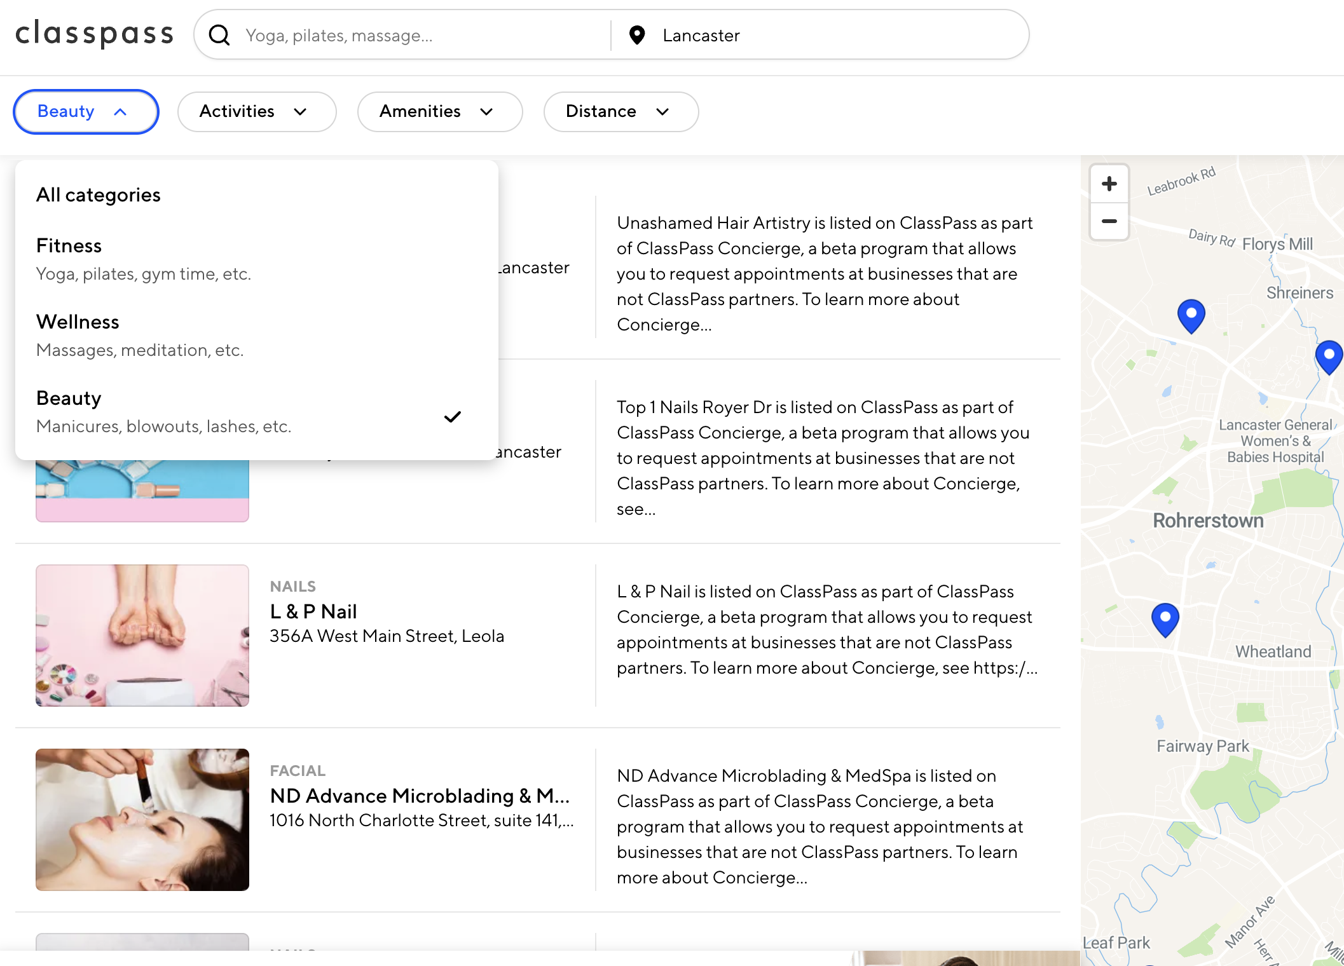
Task: Click the Yoga, pilates, massage search field
Action: tap(420, 36)
